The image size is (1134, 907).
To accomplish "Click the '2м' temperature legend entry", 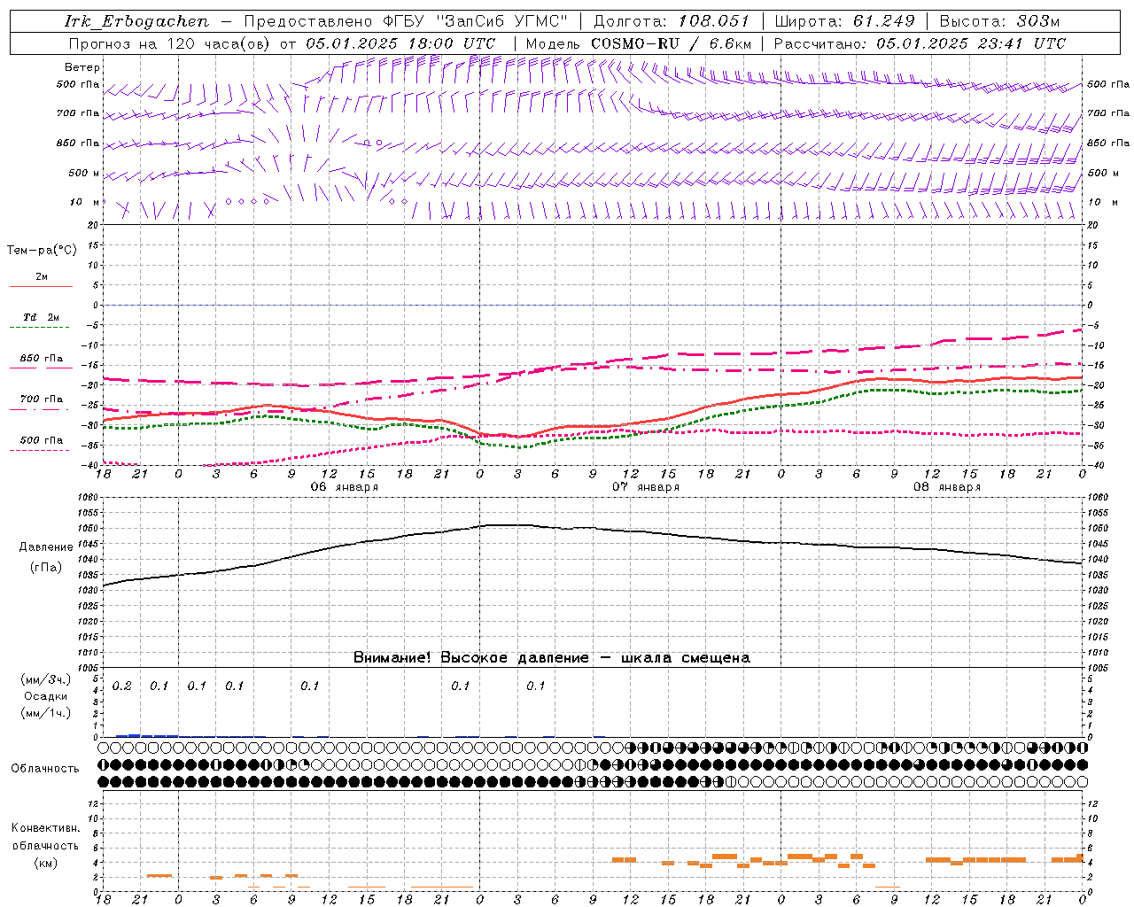I will pyautogui.click(x=42, y=276).
